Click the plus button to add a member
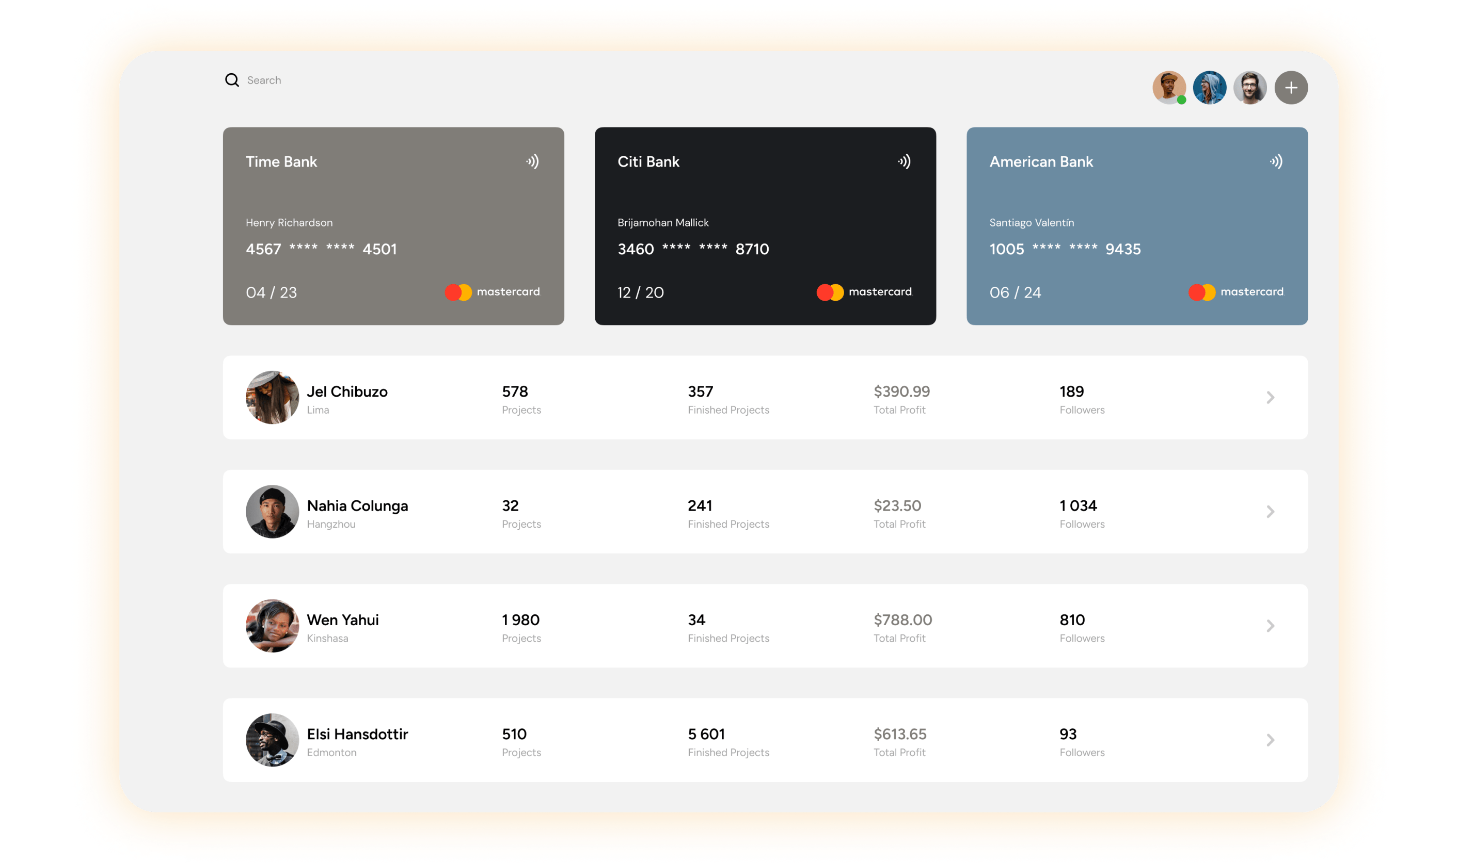This screenshot has width=1458, height=865. pos(1291,88)
